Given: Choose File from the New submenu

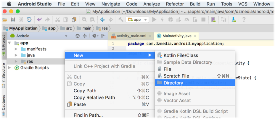Looking at the screenshot, I should pos(195,69).
